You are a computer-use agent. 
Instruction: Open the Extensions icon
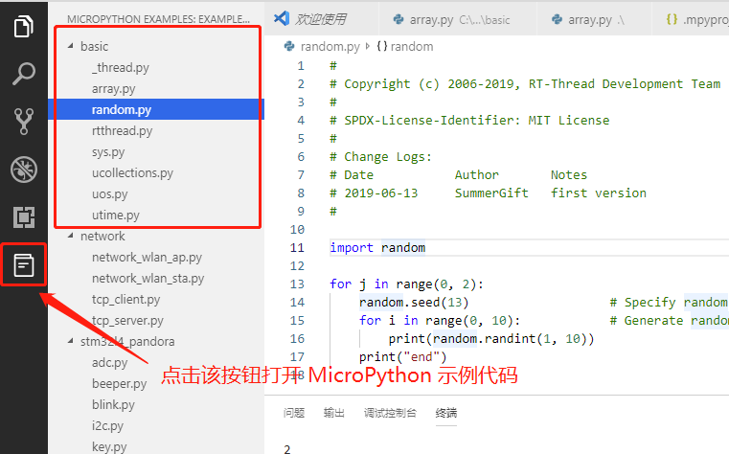tap(24, 217)
